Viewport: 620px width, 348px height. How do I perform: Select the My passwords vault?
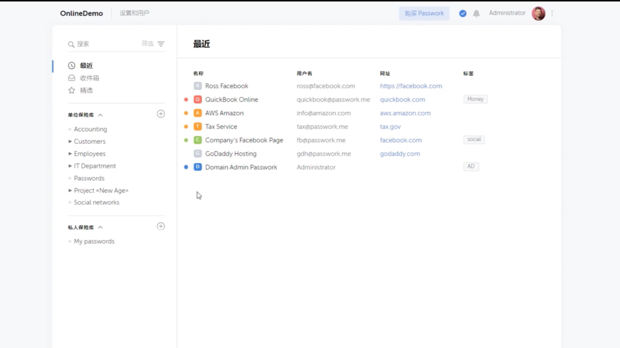click(94, 241)
